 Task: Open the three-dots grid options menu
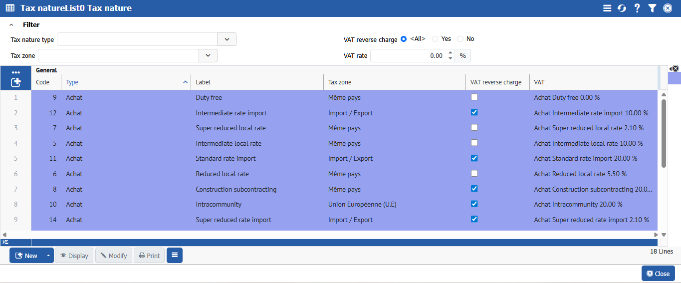pos(16,72)
